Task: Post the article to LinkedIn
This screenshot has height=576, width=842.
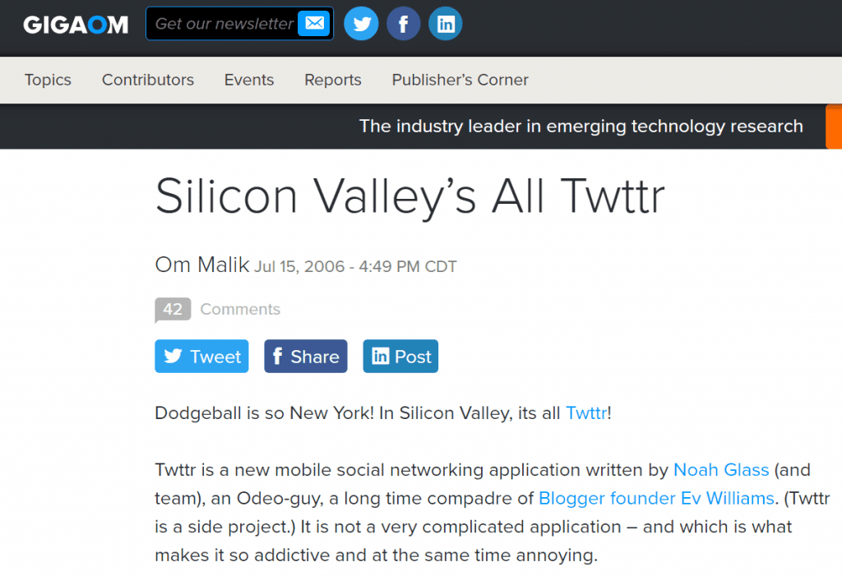Action: pos(400,356)
